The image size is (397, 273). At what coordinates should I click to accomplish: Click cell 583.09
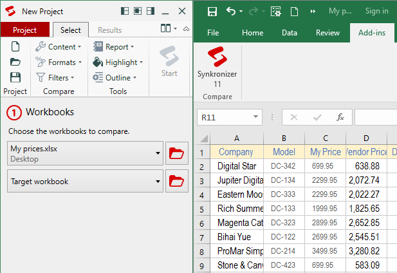tap(366, 265)
